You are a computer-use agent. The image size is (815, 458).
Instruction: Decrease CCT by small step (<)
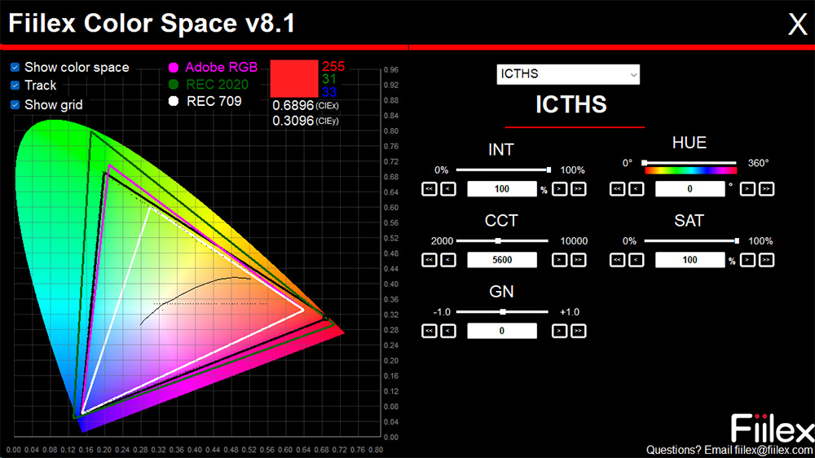click(448, 260)
